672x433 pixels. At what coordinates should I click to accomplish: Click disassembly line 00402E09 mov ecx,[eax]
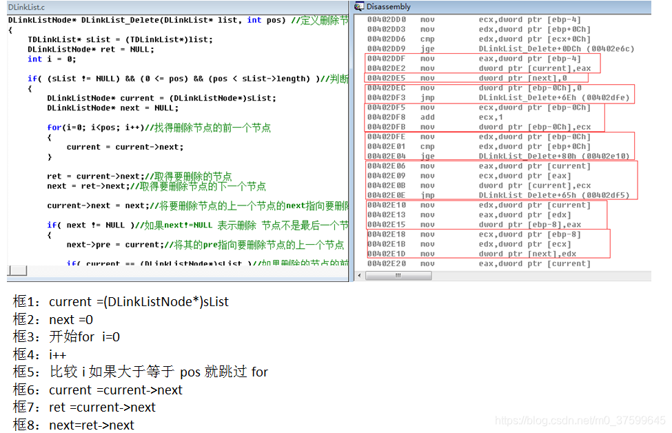tap(469, 176)
